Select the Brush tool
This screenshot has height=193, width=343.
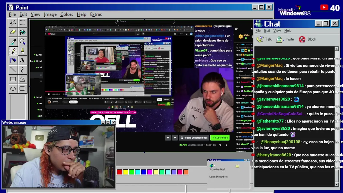[22, 51]
